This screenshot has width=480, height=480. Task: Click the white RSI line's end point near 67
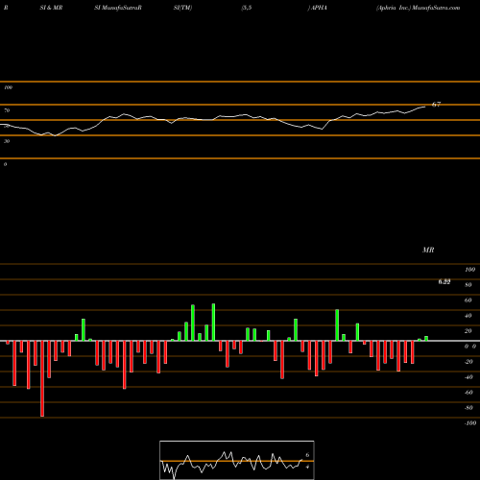pyautogui.click(x=425, y=107)
